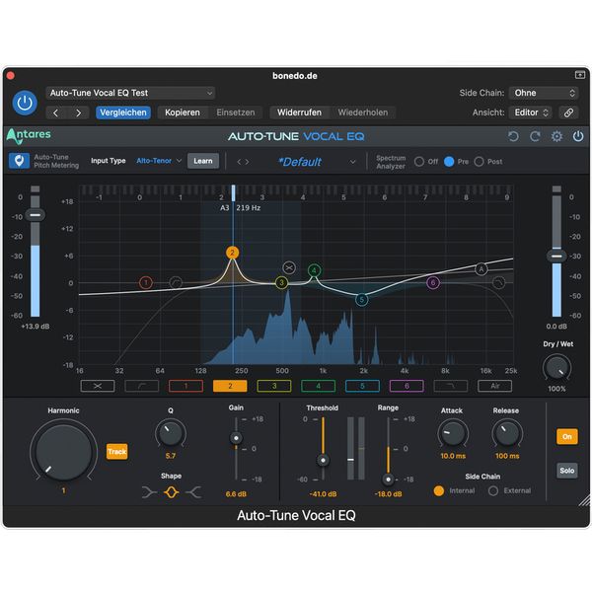Viewport: 592px width, 592px height.
Task: Click the link chain icon beside Editor
Action: point(568,112)
